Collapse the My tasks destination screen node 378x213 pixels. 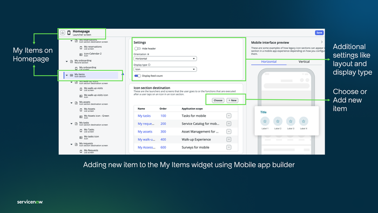[x=71, y=124]
